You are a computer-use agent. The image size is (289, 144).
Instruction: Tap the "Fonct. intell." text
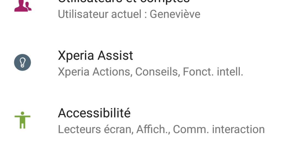coord(213,72)
